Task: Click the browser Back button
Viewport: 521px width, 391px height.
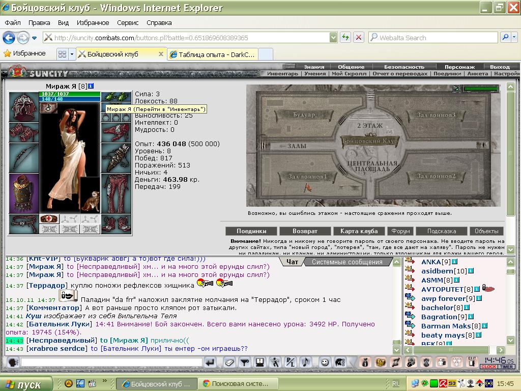Action: pos(9,38)
